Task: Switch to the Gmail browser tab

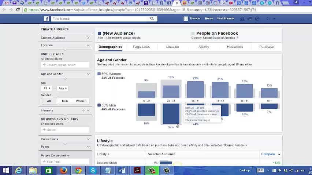Action: click(7, 3)
